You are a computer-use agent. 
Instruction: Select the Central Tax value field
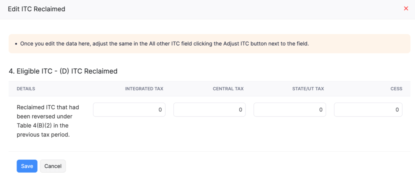tap(209, 109)
